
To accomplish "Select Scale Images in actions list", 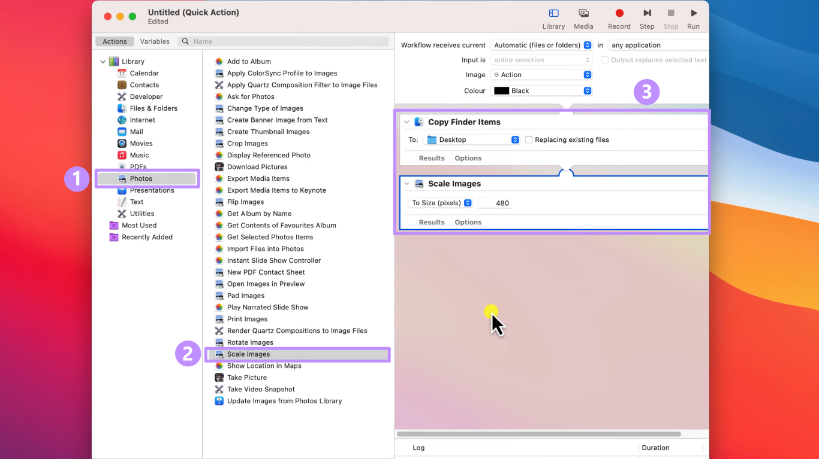I will [297, 354].
